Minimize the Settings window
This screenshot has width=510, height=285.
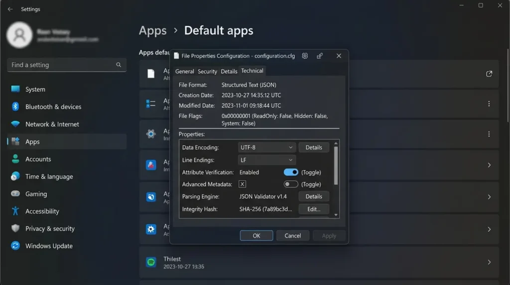461,5
